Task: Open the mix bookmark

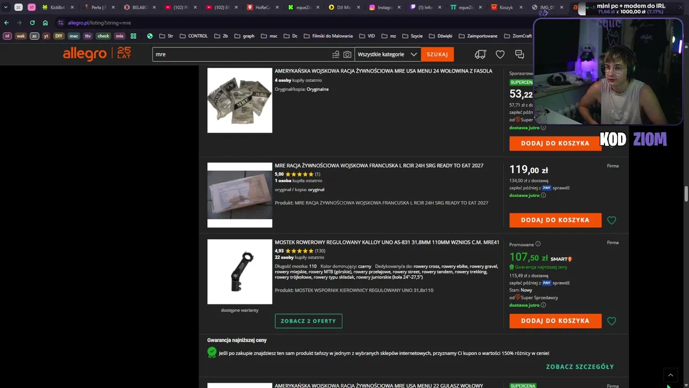Action: pos(119,36)
